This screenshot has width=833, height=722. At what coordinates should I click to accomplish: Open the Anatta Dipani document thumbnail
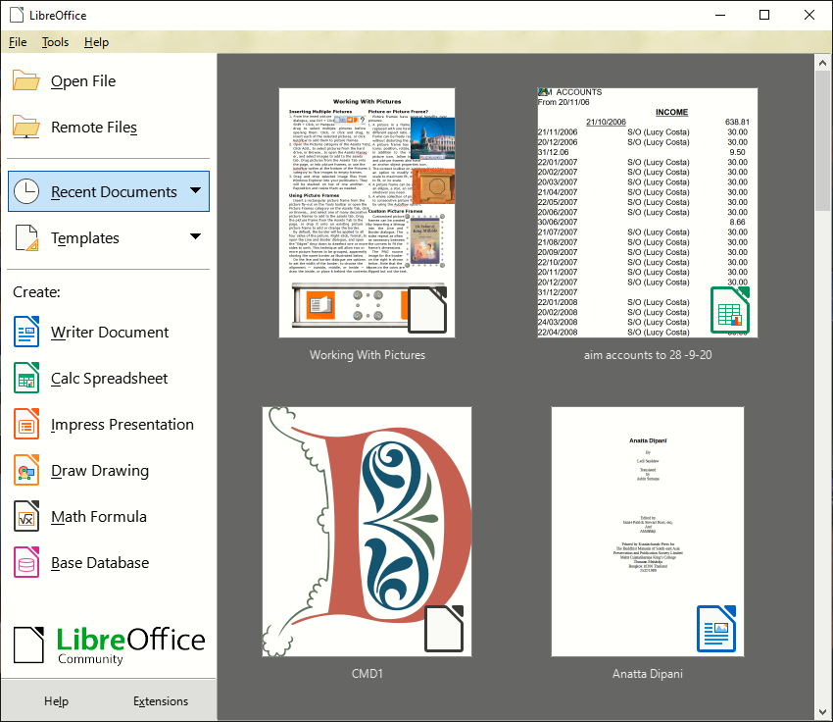[x=647, y=531]
